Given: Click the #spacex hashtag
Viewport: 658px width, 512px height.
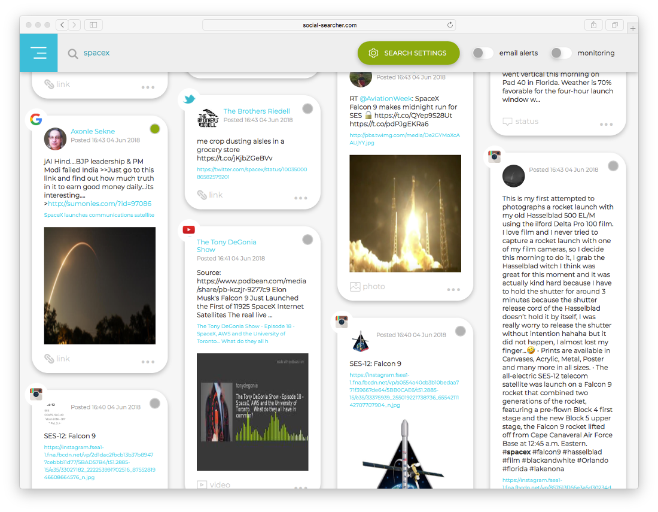Looking at the screenshot, I should pyautogui.click(x=516, y=452).
